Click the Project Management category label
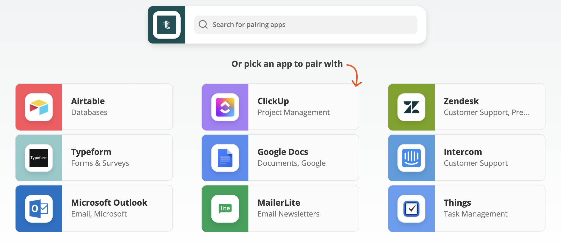 click(x=294, y=113)
